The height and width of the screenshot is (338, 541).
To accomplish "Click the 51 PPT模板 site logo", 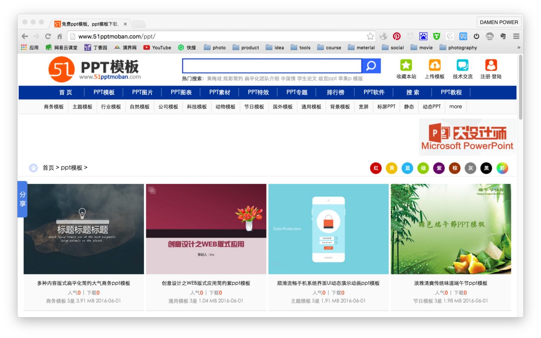I will pyautogui.click(x=95, y=69).
